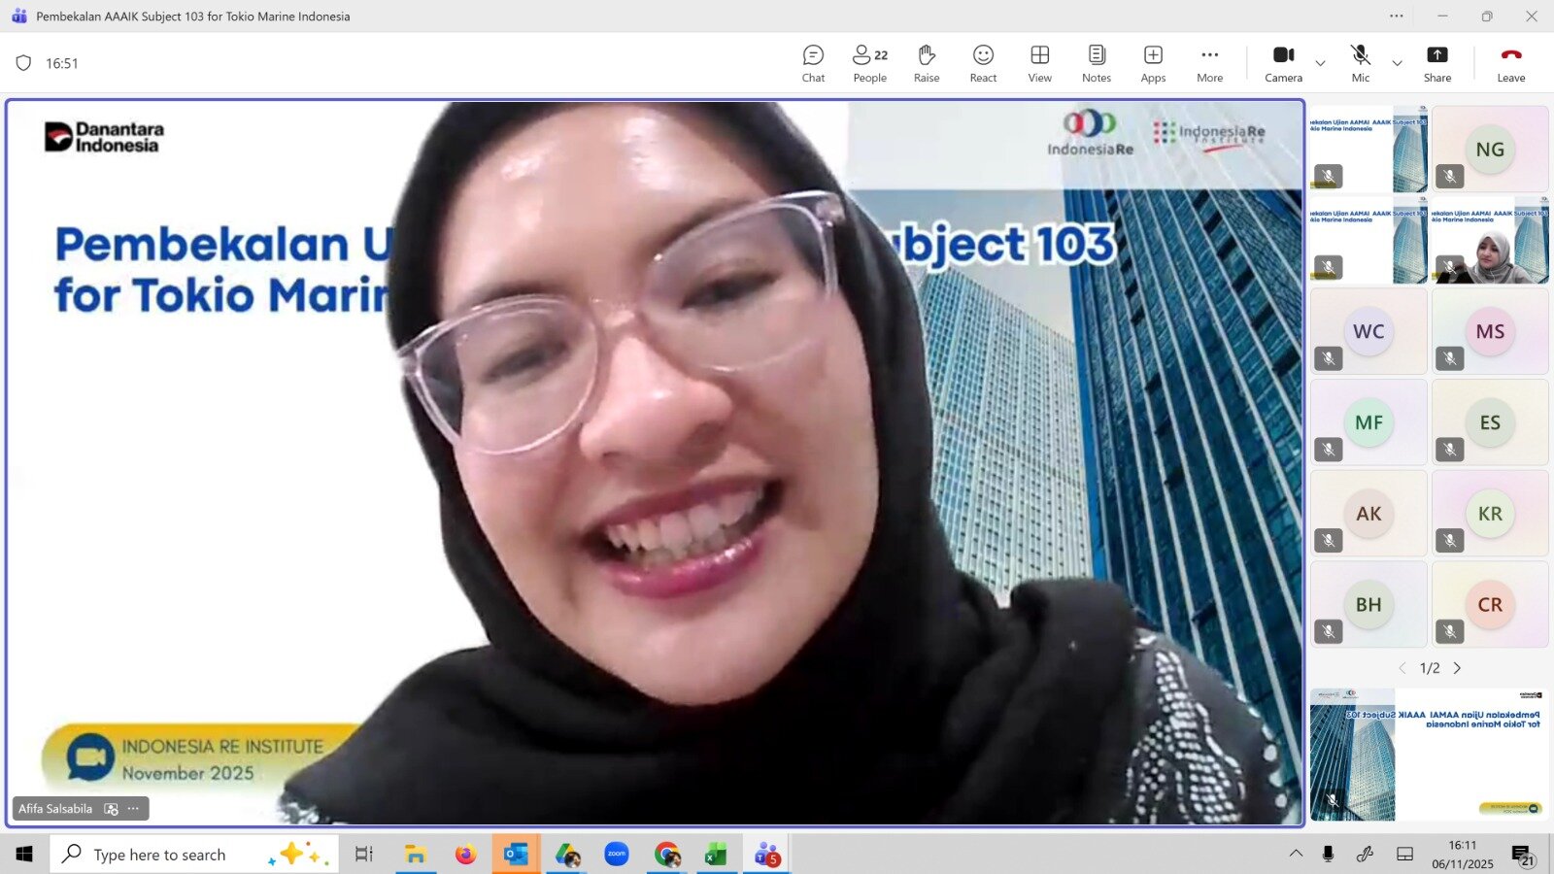Open the People participants list
The height and width of the screenshot is (874, 1554).
point(869,63)
